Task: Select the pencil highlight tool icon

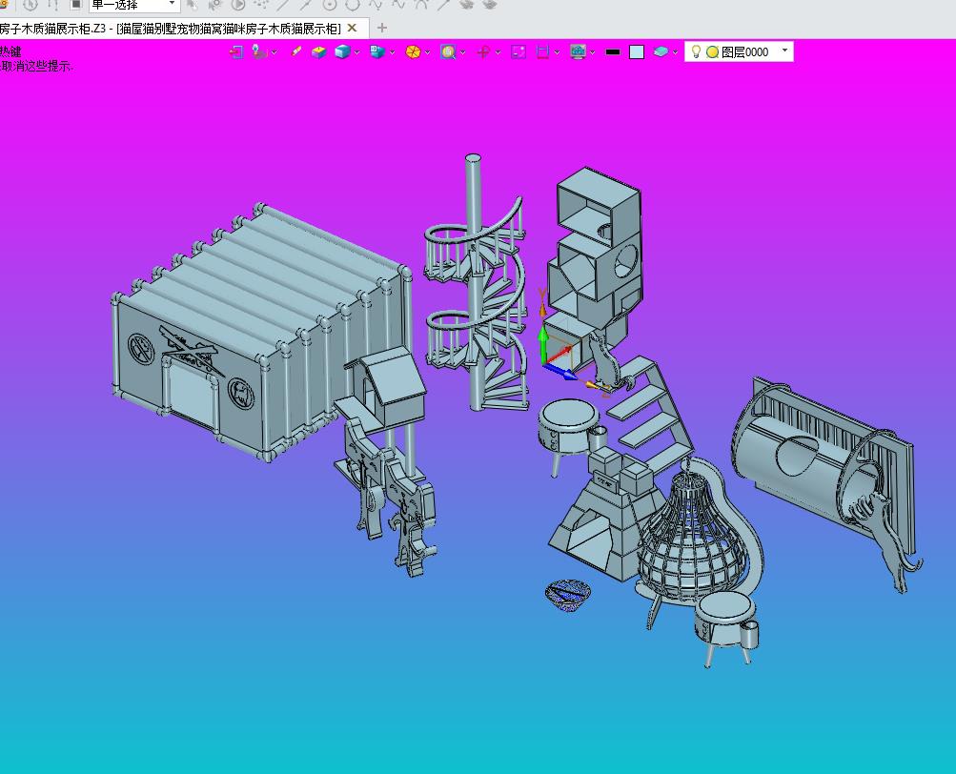Action: click(x=296, y=51)
